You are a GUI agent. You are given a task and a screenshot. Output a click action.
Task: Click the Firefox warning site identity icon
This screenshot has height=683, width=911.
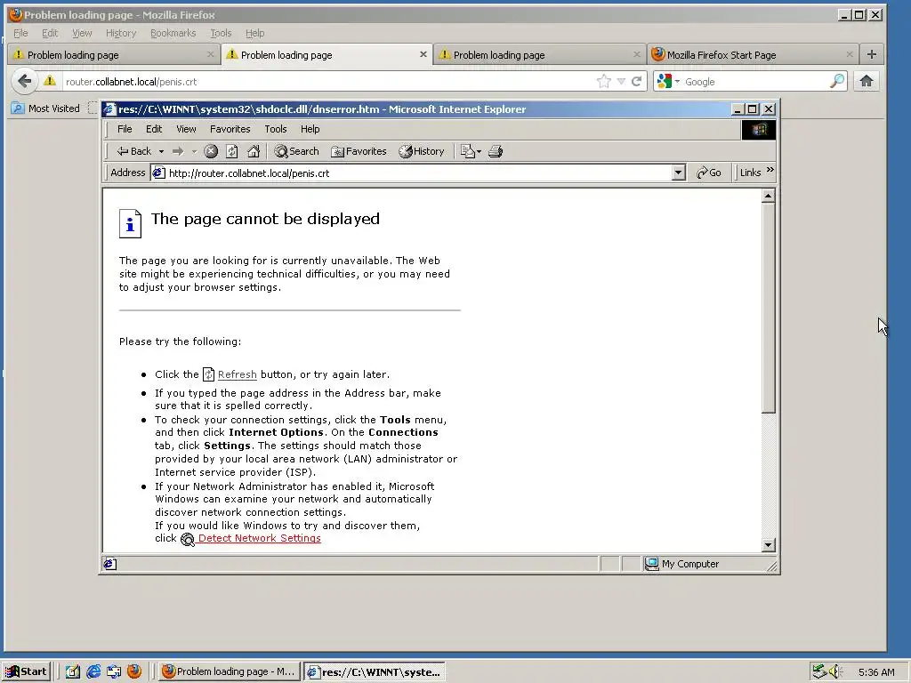[50, 81]
